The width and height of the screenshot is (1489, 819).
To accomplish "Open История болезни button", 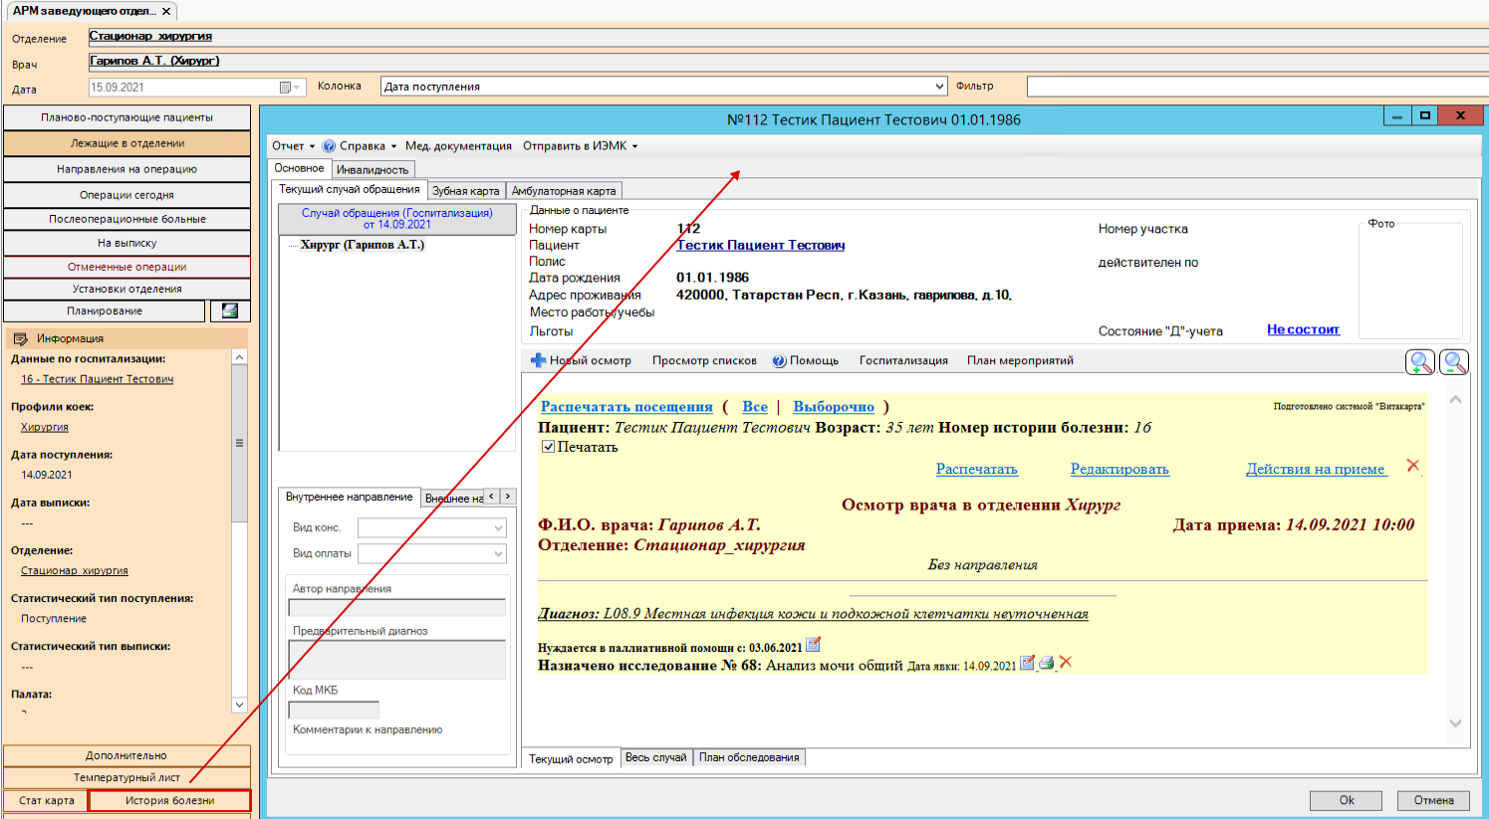I will 169,800.
